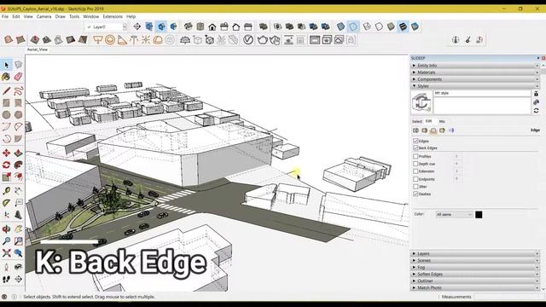Open the File menu
546x307 pixels.
pos(5,16)
